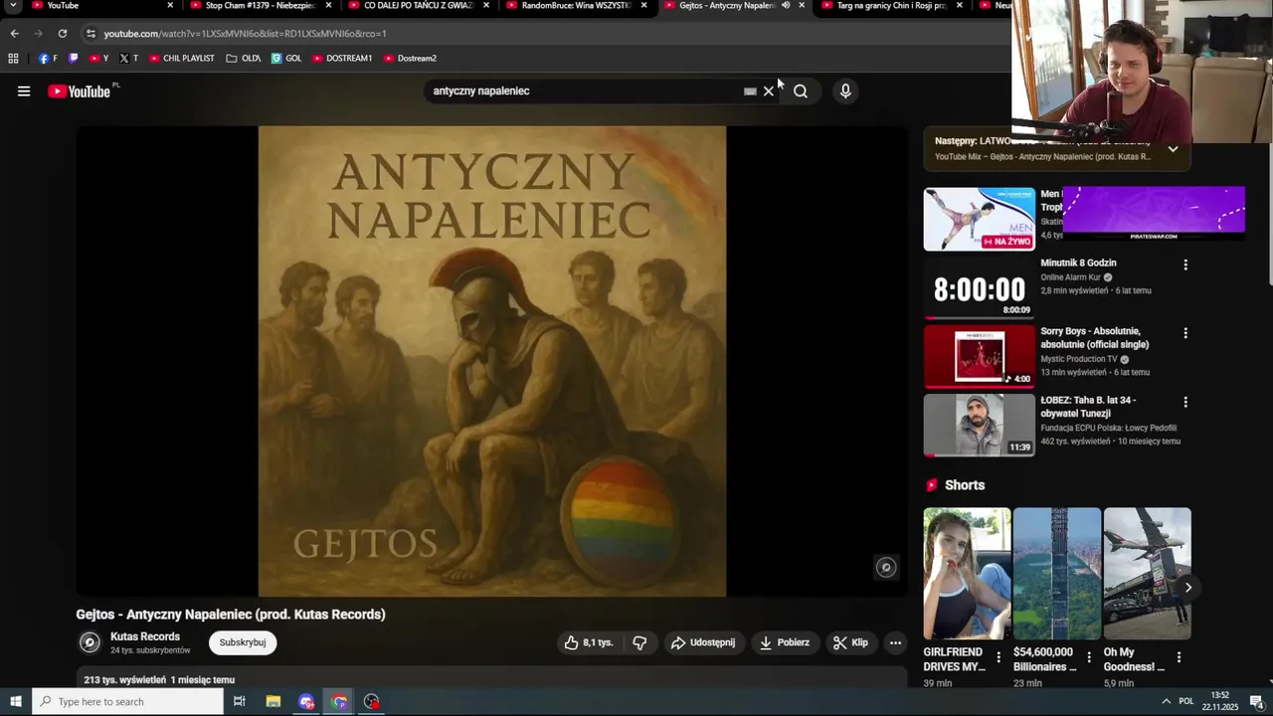Open the apps grid in bookmarks bar
This screenshot has width=1273, height=716.
(x=13, y=59)
